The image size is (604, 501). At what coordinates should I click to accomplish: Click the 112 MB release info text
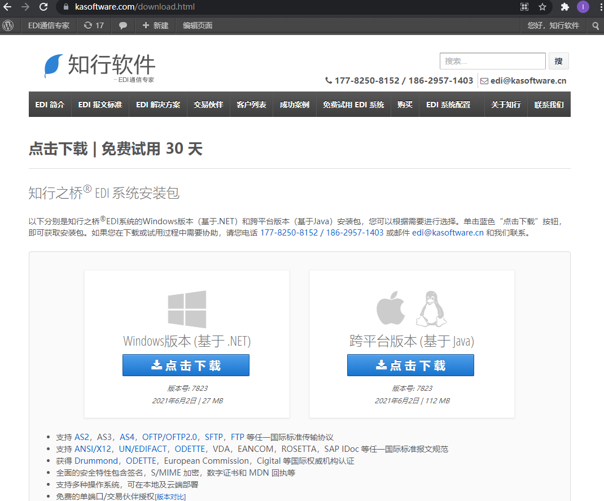pyautogui.click(x=412, y=401)
